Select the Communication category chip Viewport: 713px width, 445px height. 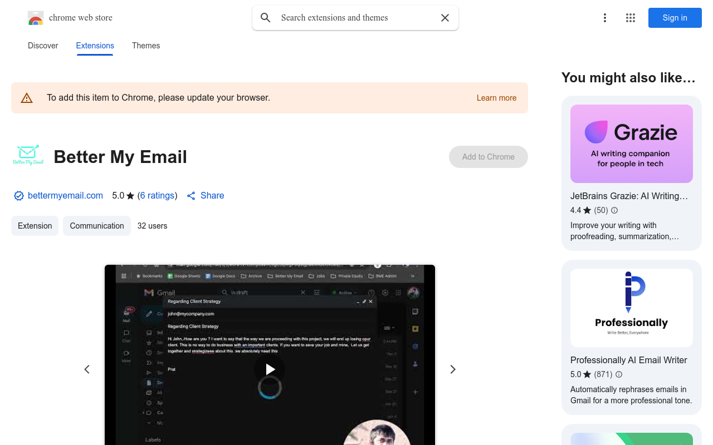click(x=97, y=226)
